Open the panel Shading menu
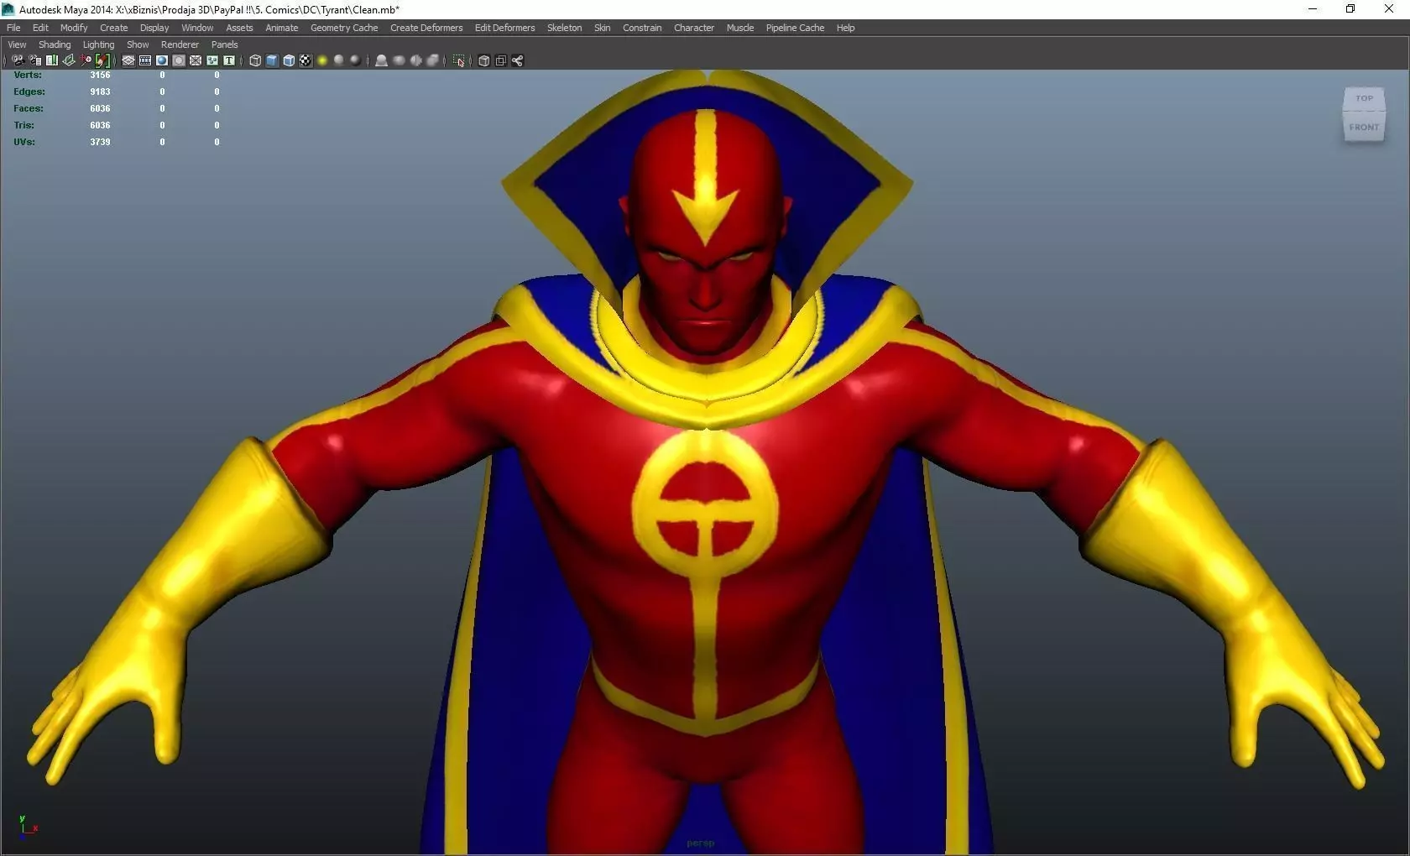The width and height of the screenshot is (1410, 856). tap(55, 44)
